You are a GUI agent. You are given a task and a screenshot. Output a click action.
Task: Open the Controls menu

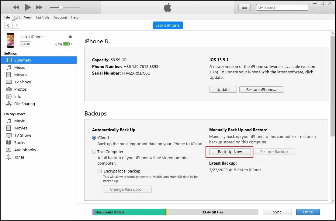[x=43, y=17]
